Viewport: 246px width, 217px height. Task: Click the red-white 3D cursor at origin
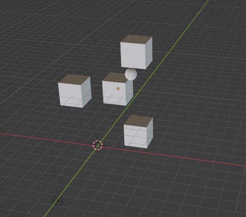(97, 145)
